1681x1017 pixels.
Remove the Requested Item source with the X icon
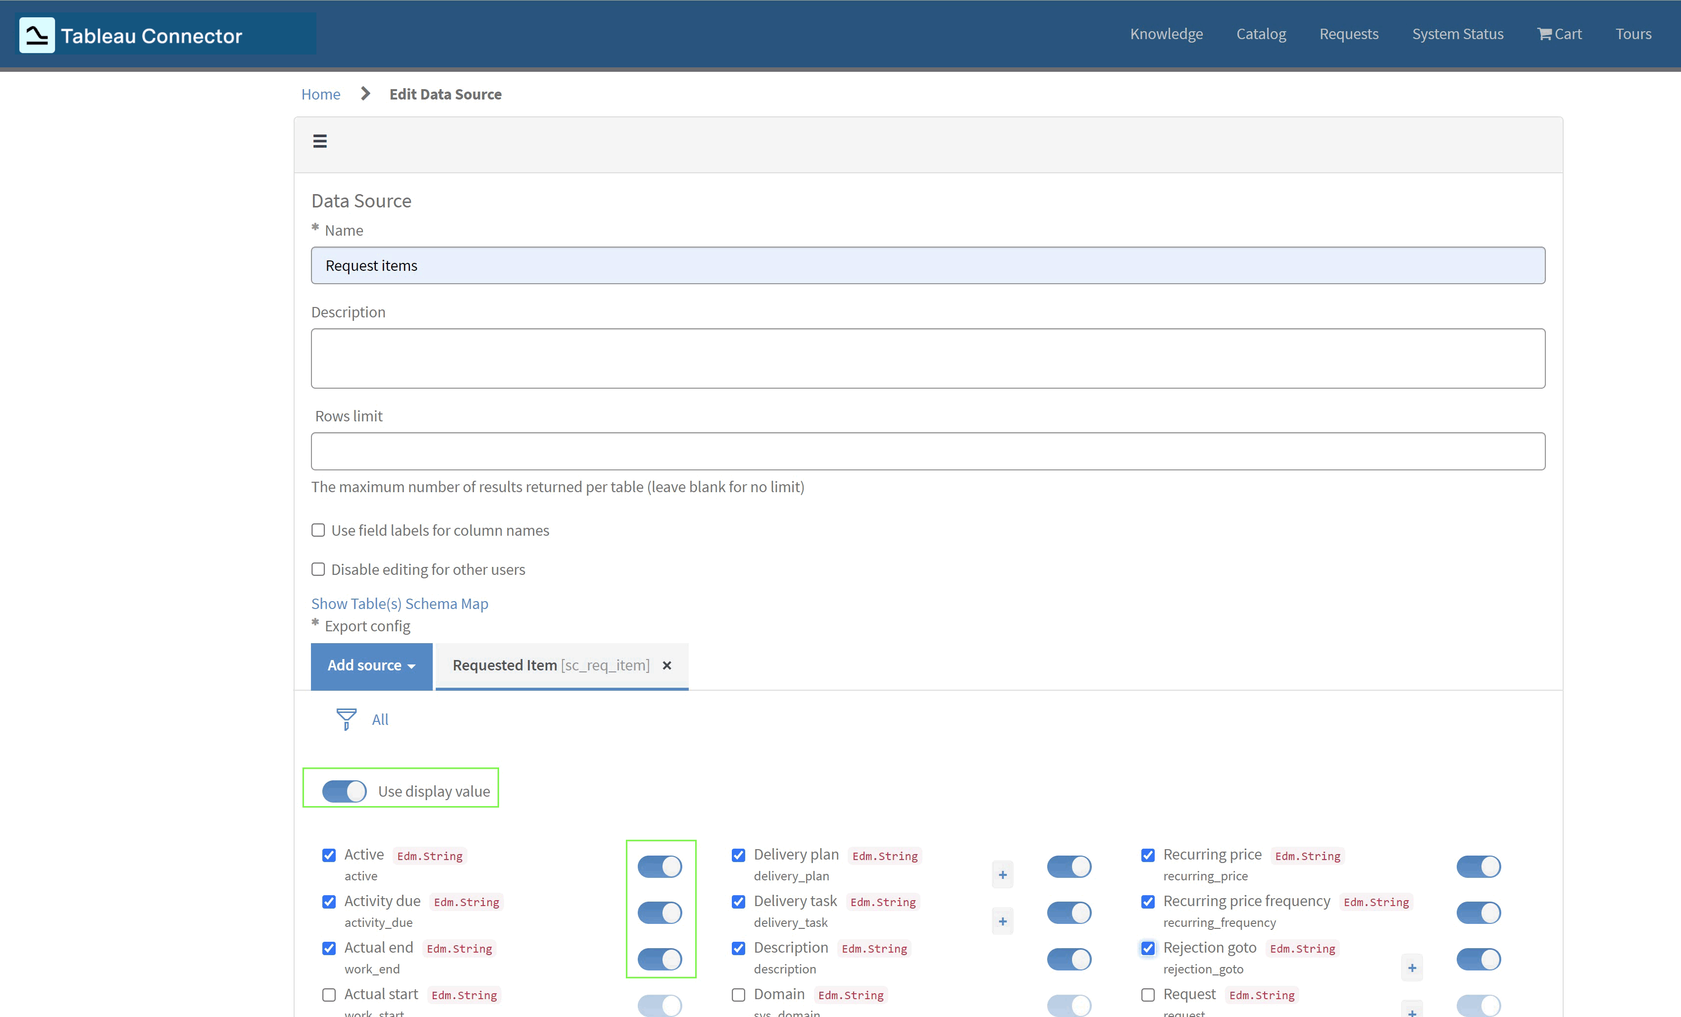tap(666, 666)
